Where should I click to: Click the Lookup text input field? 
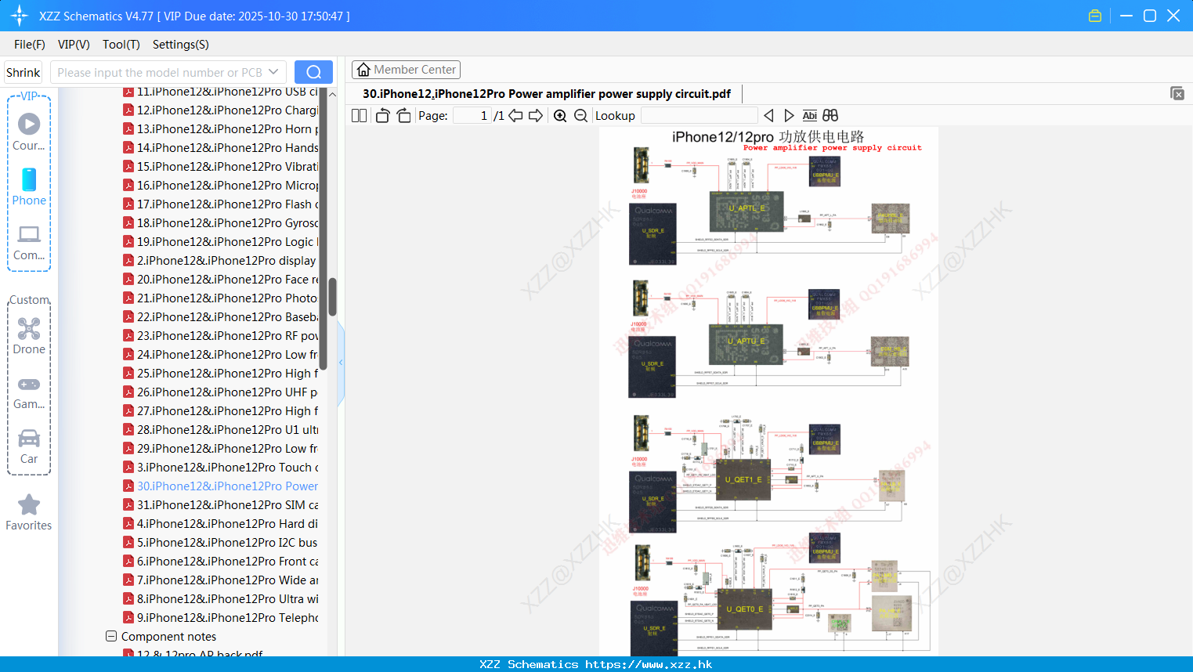pos(700,116)
